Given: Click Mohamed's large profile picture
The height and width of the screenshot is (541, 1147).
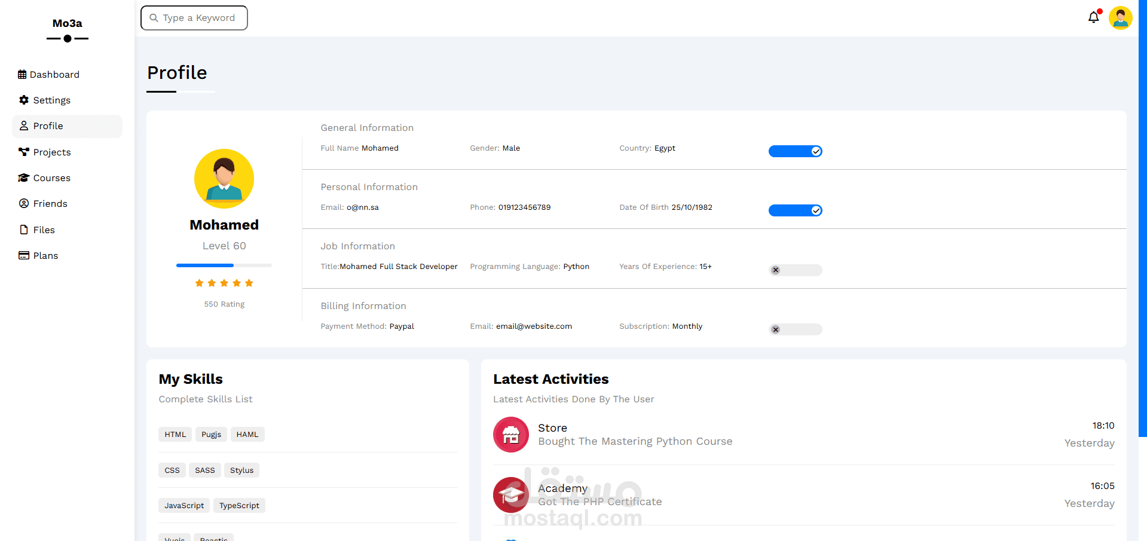Looking at the screenshot, I should [x=224, y=179].
